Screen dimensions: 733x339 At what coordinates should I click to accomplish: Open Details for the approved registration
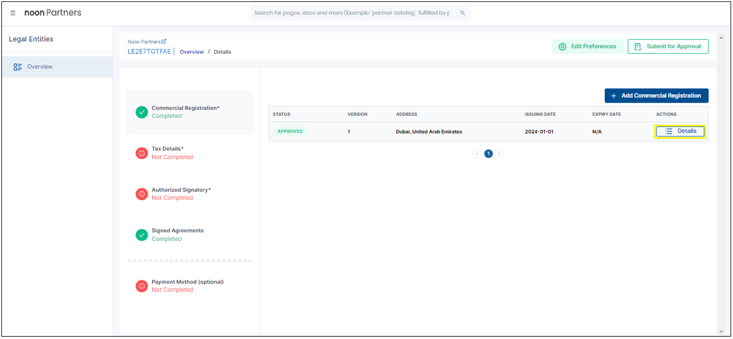coord(680,131)
